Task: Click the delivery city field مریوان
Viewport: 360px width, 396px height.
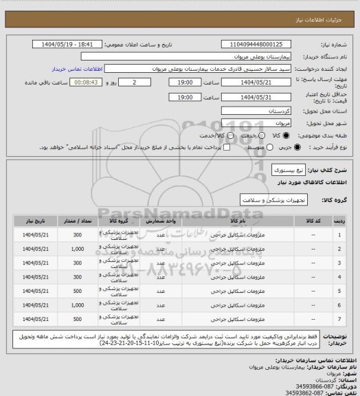Action: (x=256, y=123)
